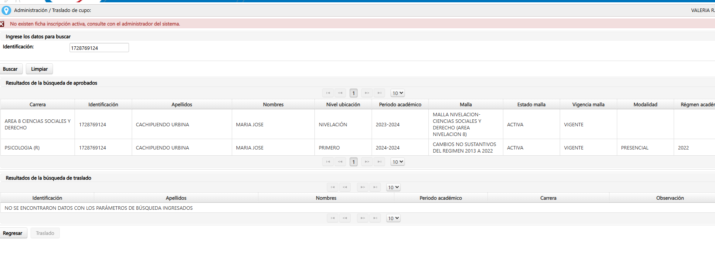This screenshot has height=253, width=715.
Task: Click the location pin icon beside Administración
Action: pos(6,10)
